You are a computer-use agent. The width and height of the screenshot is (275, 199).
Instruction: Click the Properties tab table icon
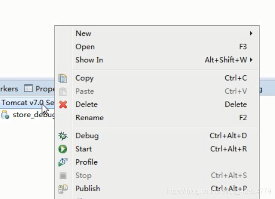tap(28, 88)
